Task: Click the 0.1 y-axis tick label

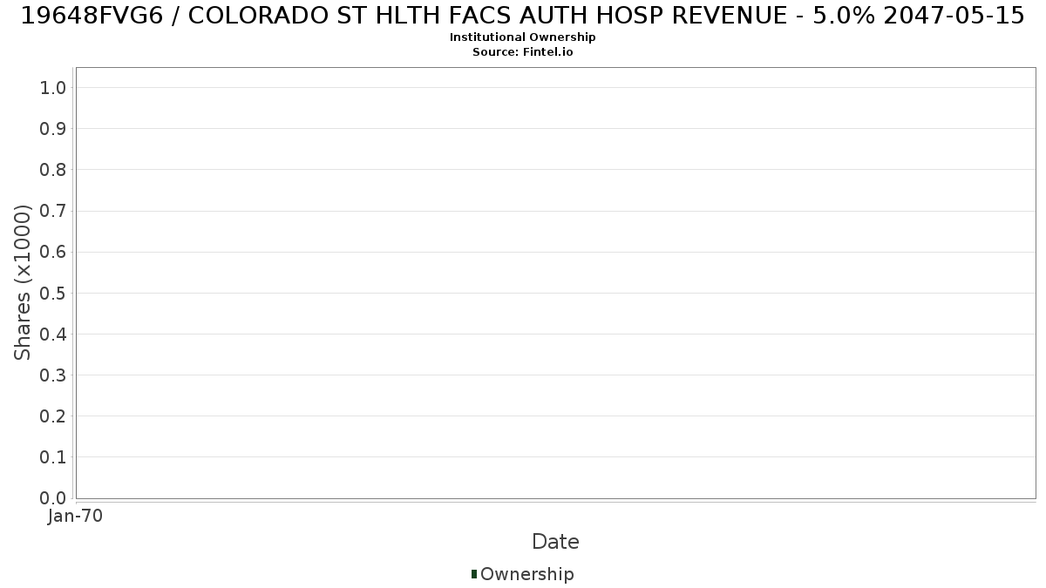Action: pos(53,456)
